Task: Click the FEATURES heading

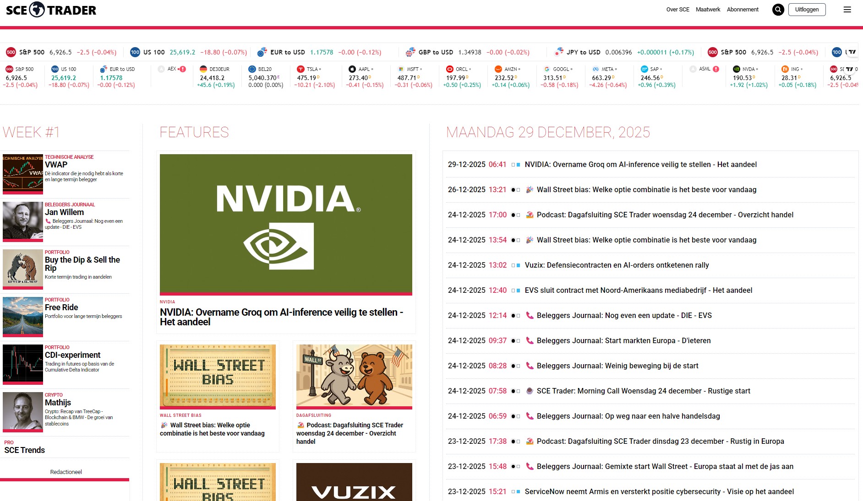Action: coord(194,132)
